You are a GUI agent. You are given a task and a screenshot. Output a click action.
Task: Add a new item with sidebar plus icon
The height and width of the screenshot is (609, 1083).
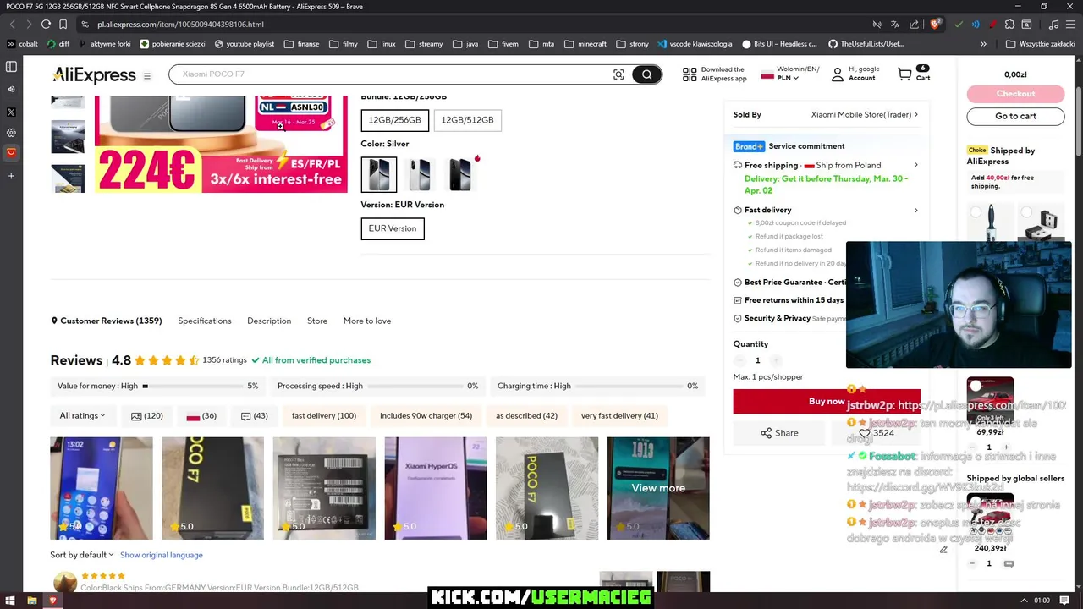click(11, 176)
